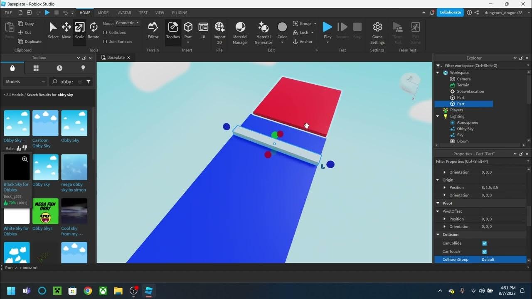Click the Anchor tool
This screenshot has height=299, width=532.
[x=303, y=42]
